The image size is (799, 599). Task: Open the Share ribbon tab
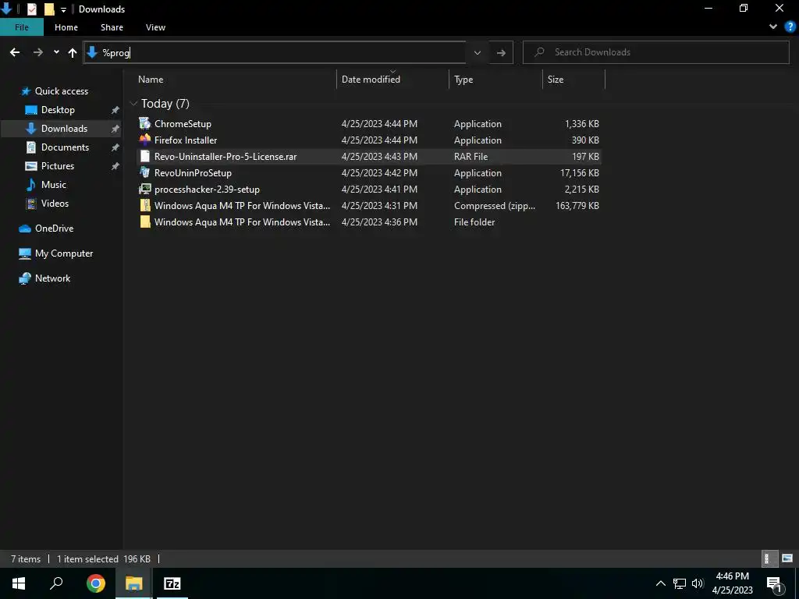[112, 27]
